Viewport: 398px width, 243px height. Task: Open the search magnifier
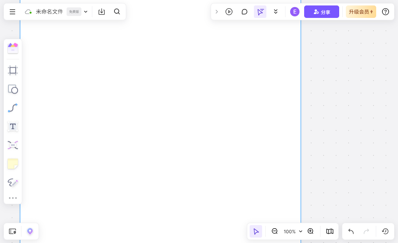point(117,12)
